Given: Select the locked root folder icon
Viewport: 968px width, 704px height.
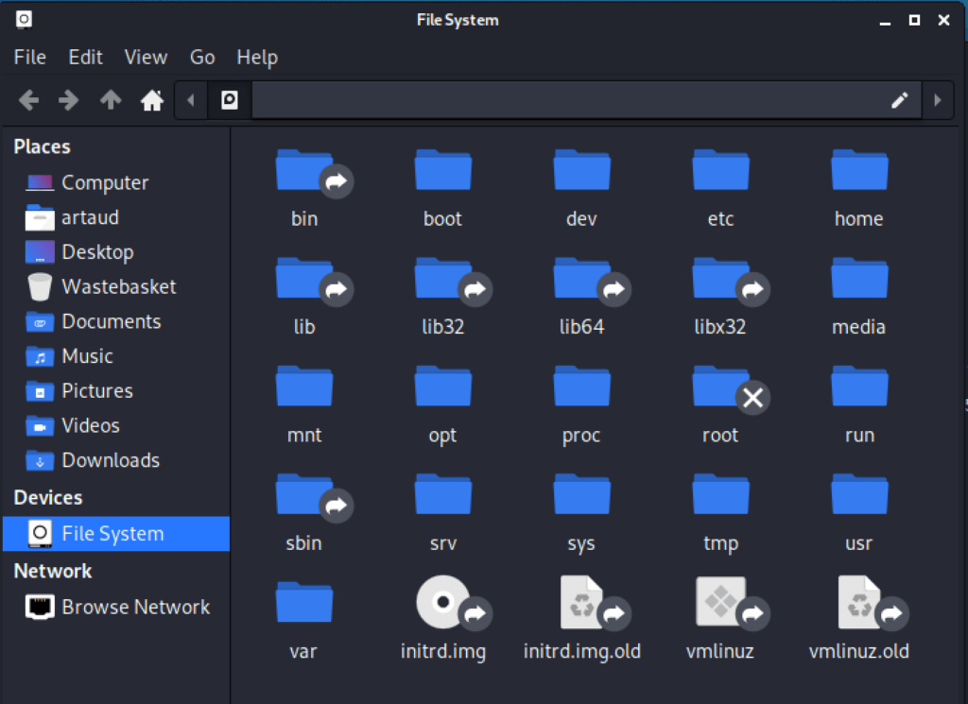Looking at the screenshot, I should coord(720,388).
